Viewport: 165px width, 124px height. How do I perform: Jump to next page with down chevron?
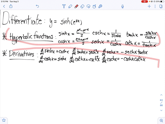[161, 110]
